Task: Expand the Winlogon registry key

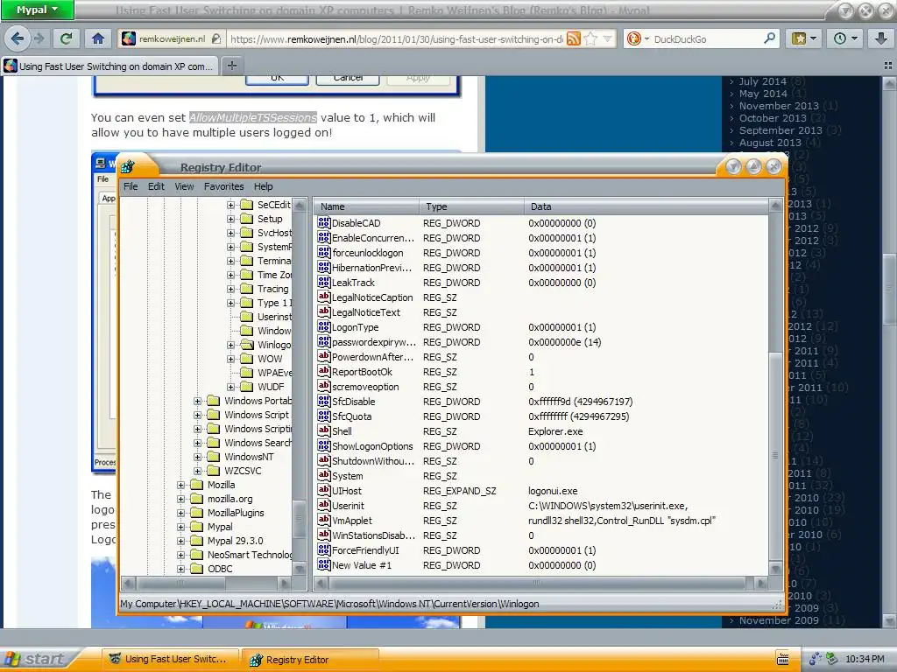Action: pos(230,345)
